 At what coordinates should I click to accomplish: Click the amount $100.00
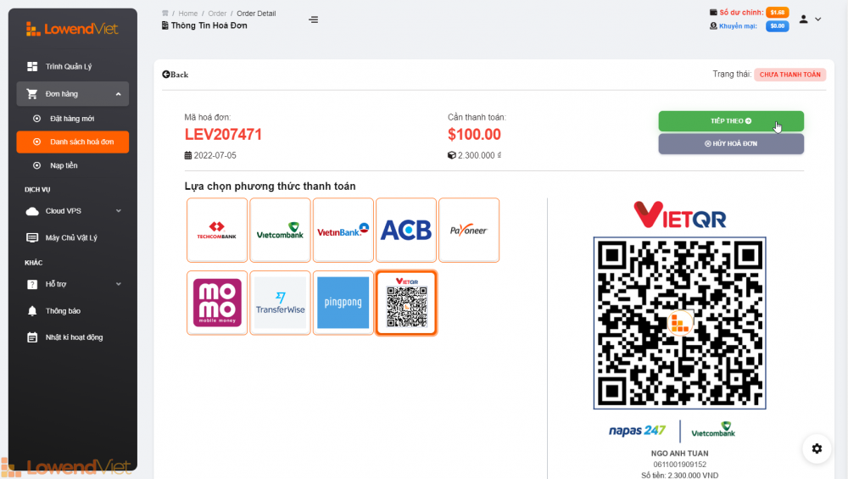[x=474, y=135]
